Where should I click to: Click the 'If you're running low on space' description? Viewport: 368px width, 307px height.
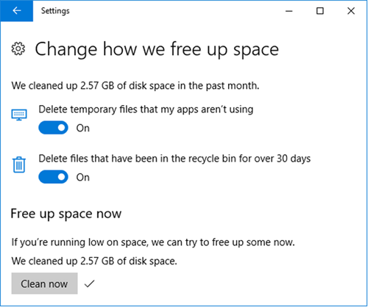(x=153, y=242)
